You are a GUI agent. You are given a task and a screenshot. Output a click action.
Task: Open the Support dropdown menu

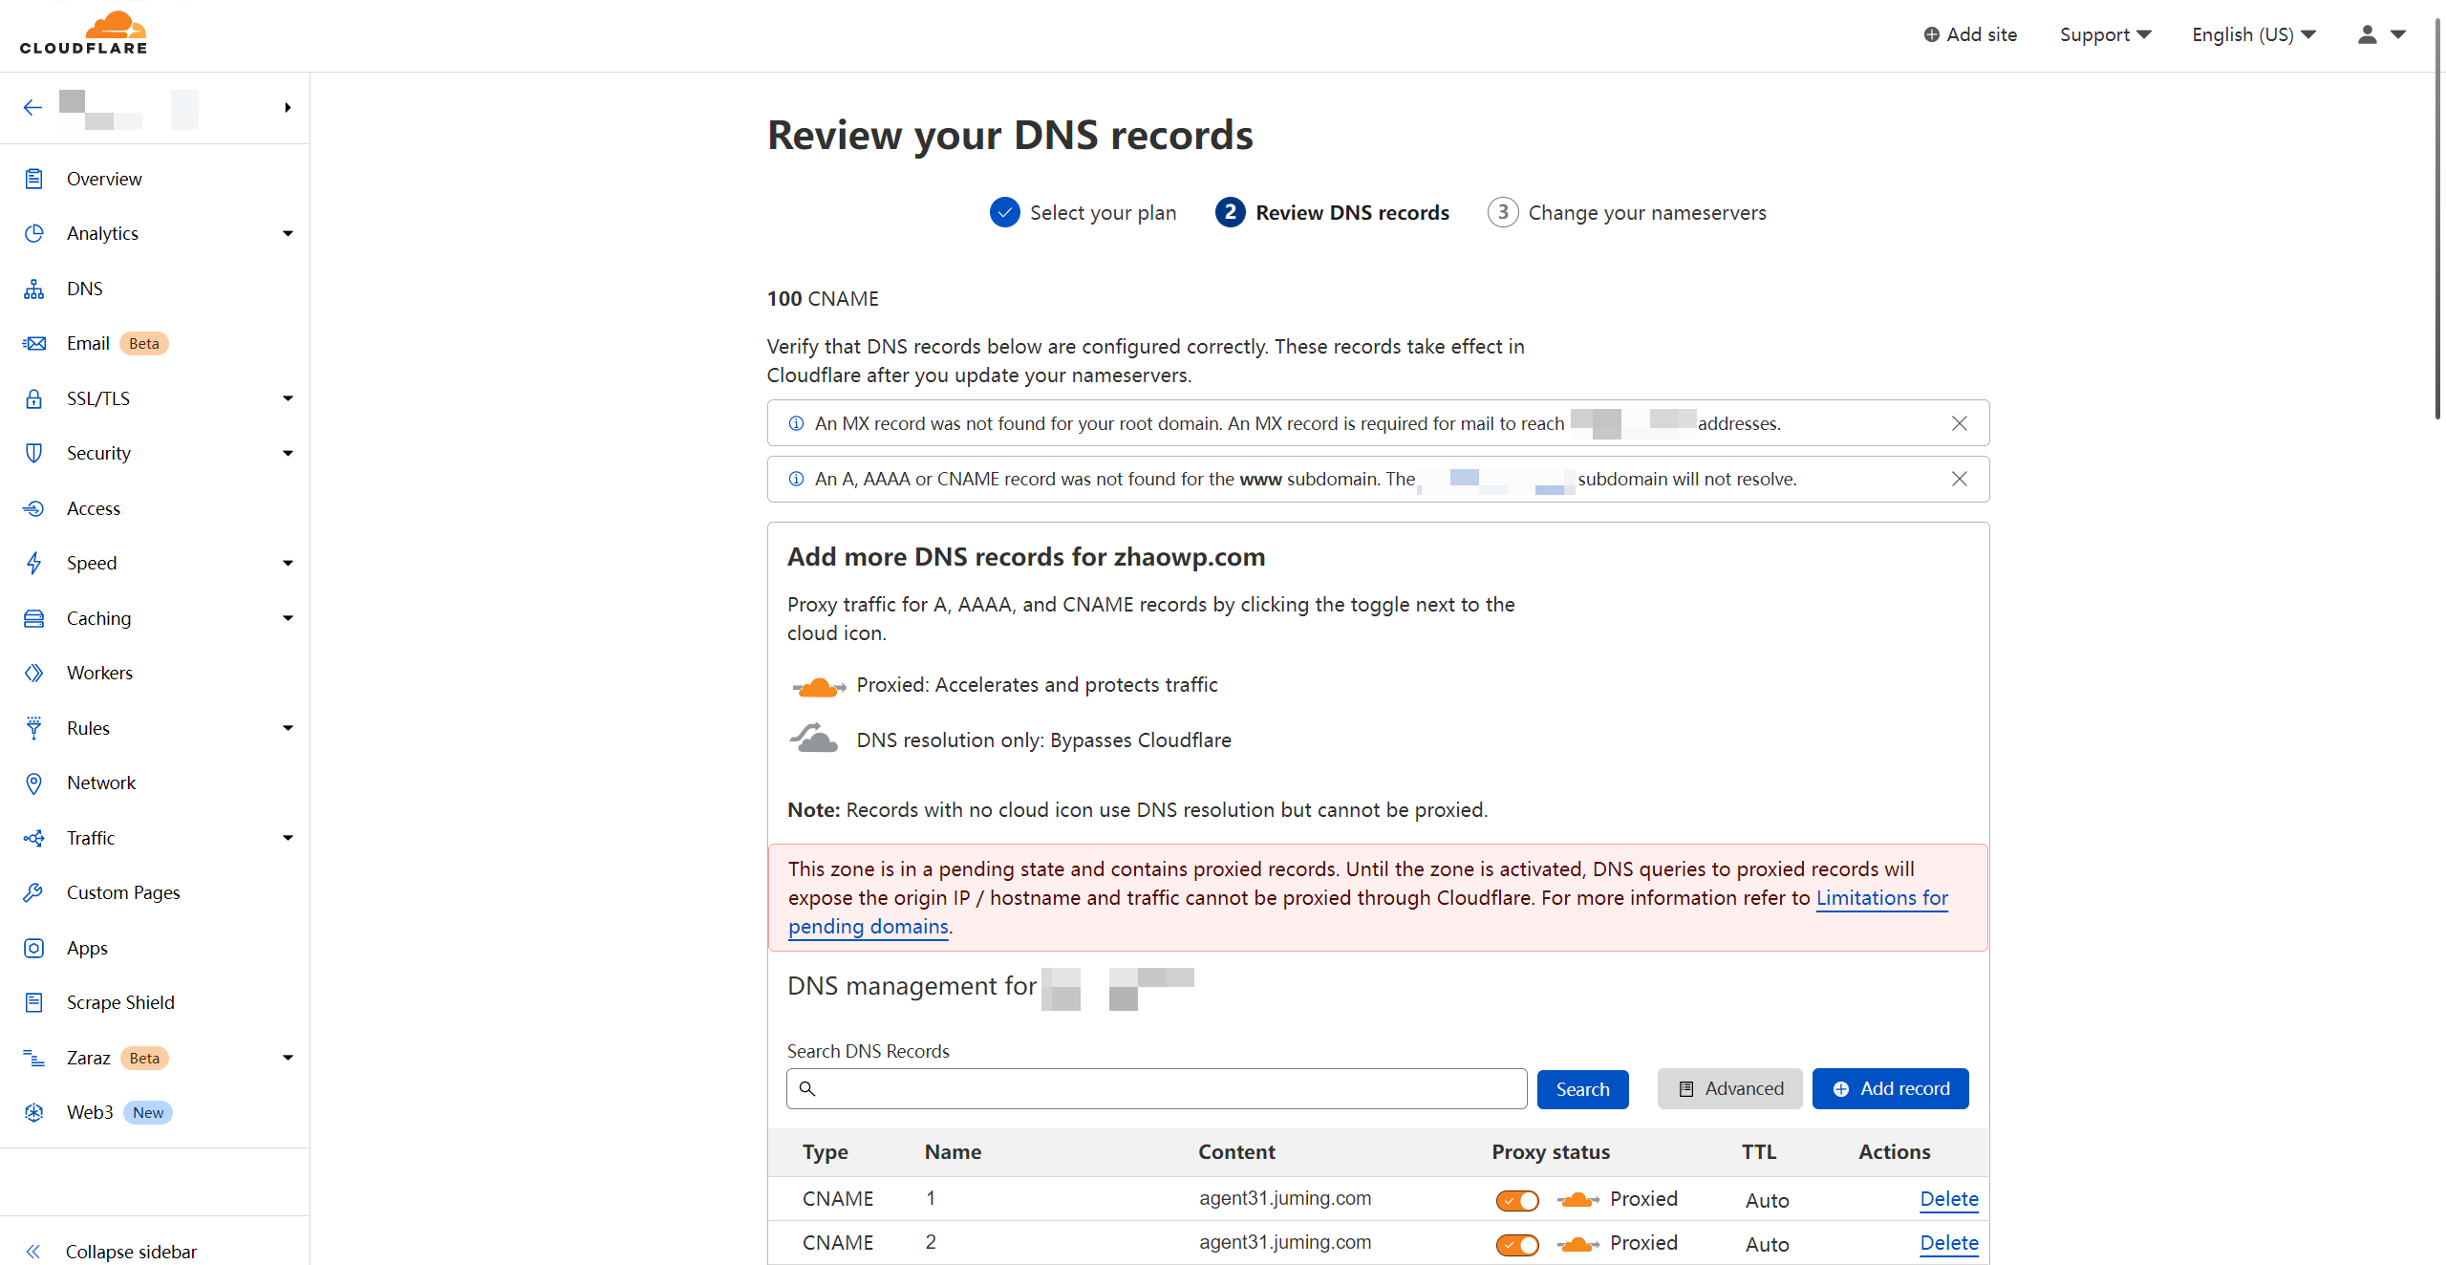(x=2105, y=35)
